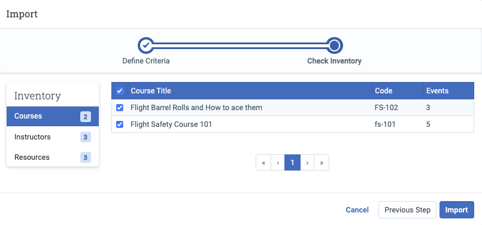Image resolution: width=482 pixels, height=225 pixels.
Task: Cancel the import dialog
Action: pos(357,210)
